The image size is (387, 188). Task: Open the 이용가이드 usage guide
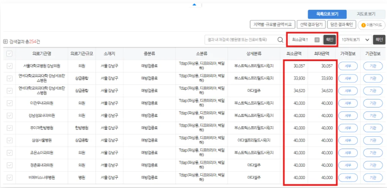pos(372,25)
